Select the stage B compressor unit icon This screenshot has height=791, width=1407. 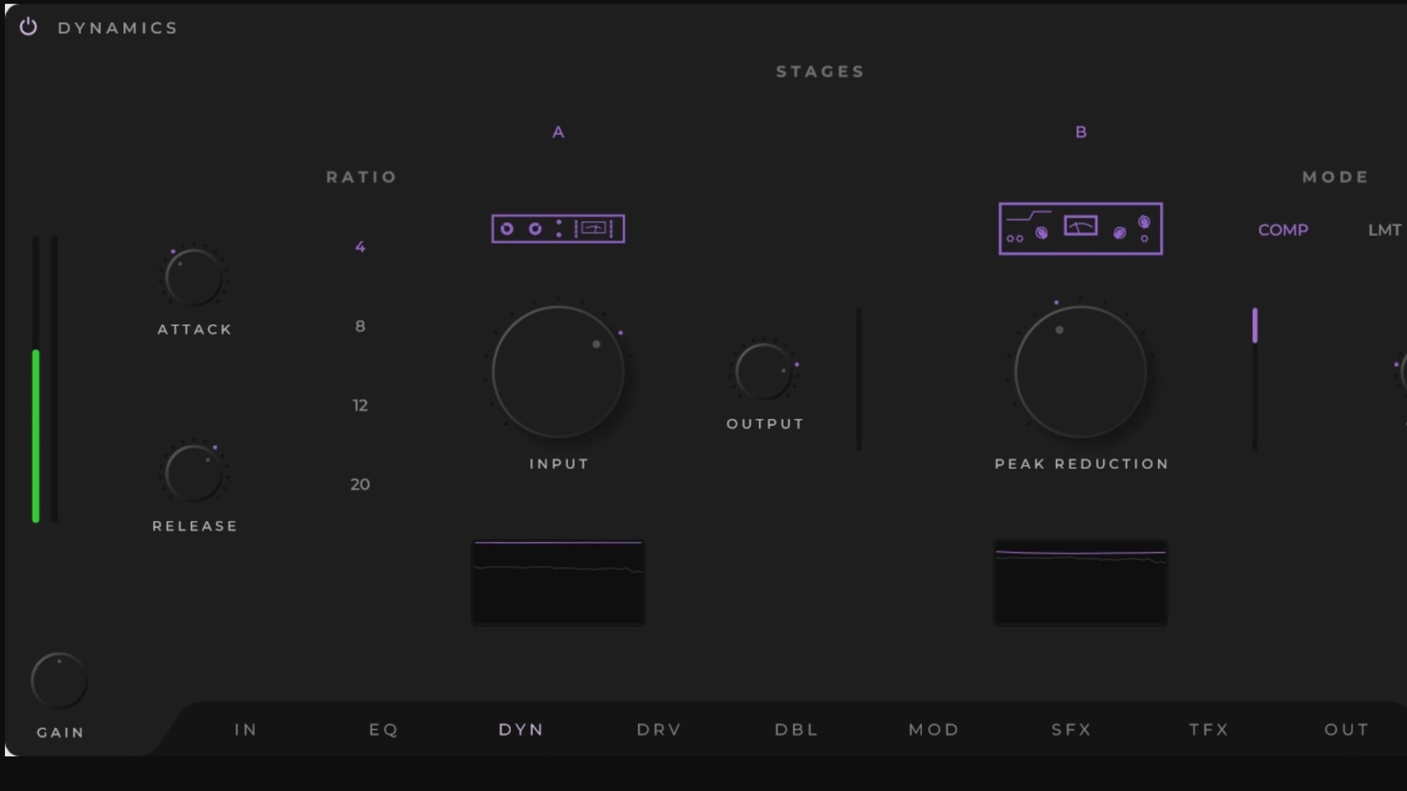click(x=1080, y=229)
